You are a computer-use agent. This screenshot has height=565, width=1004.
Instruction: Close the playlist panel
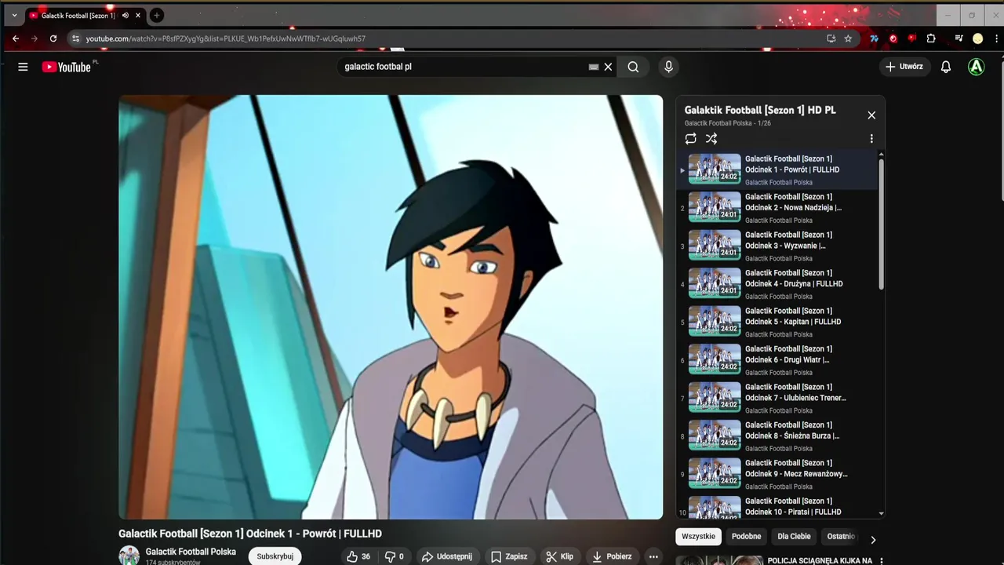tap(871, 115)
